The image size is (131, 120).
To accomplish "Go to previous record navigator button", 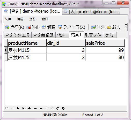I will pos(13,108).
